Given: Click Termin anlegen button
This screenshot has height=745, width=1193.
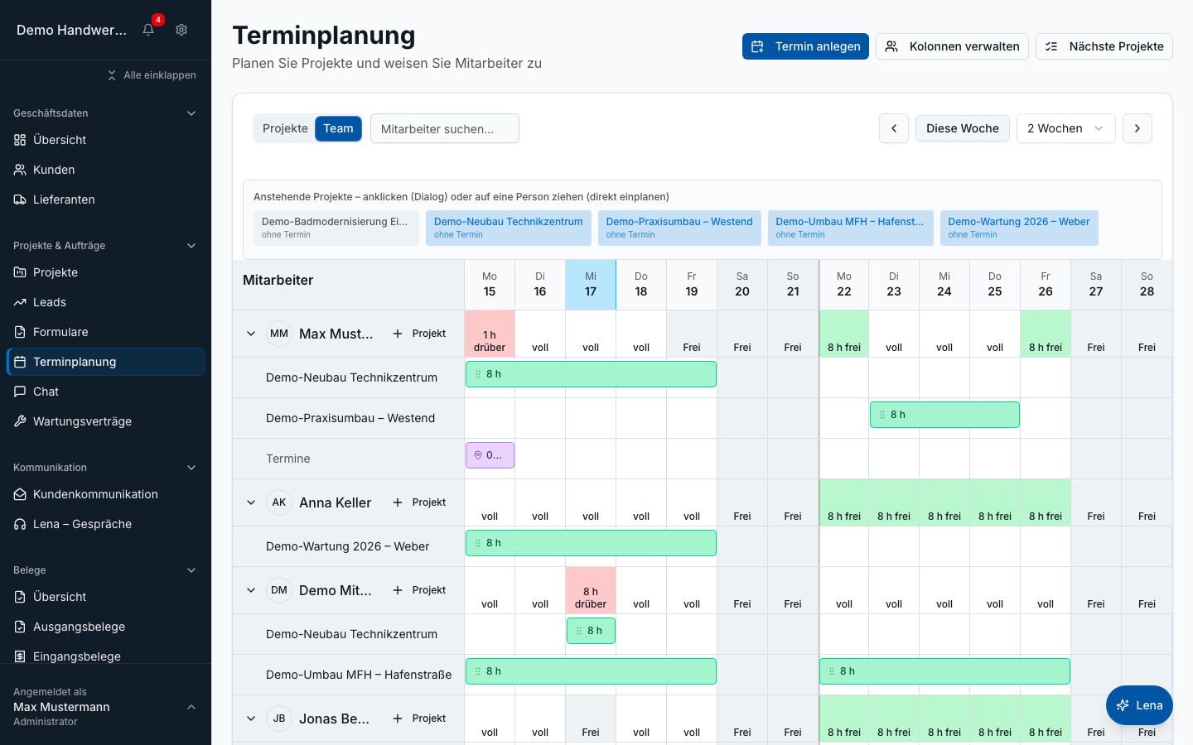Looking at the screenshot, I should [x=805, y=46].
